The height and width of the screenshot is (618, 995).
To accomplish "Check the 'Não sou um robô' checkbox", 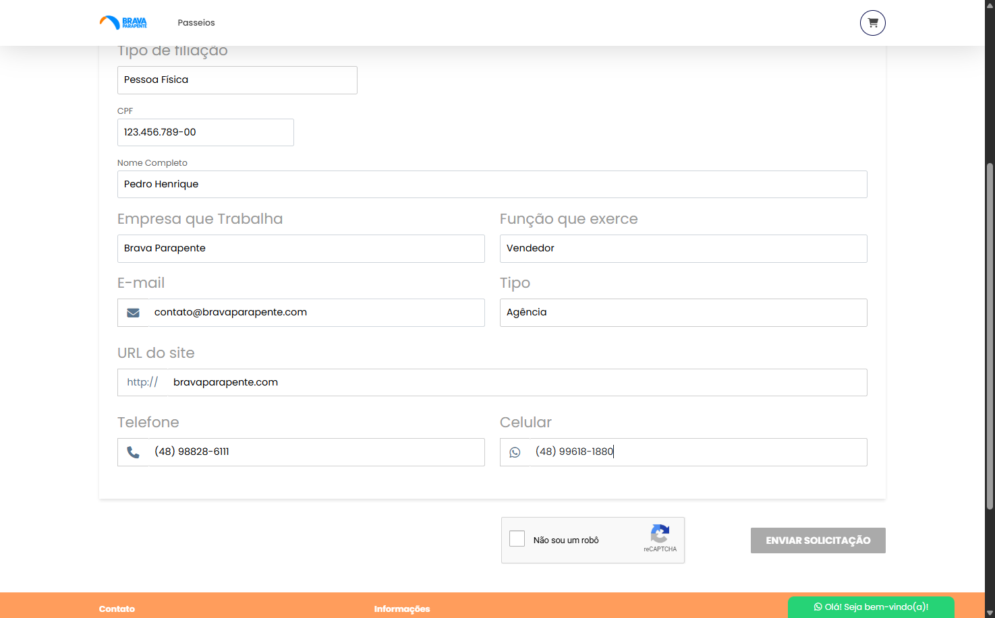I will pos(517,538).
